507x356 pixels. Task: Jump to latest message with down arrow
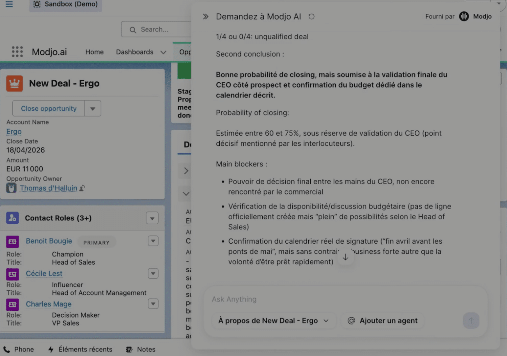point(345,257)
